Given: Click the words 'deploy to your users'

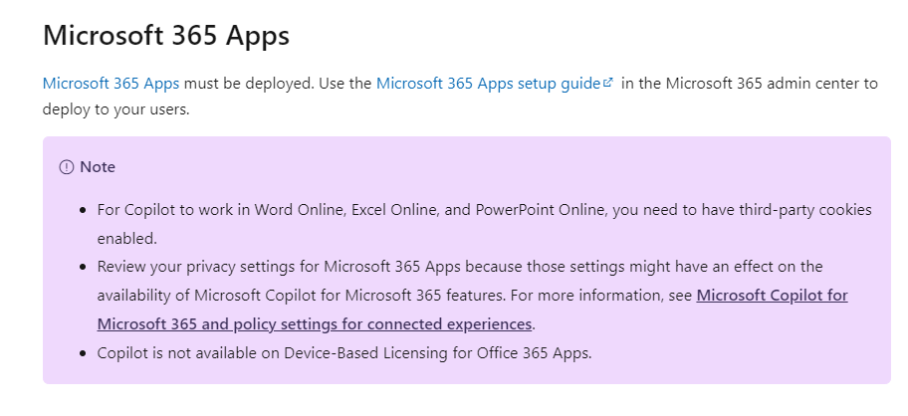Looking at the screenshot, I should tap(114, 109).
